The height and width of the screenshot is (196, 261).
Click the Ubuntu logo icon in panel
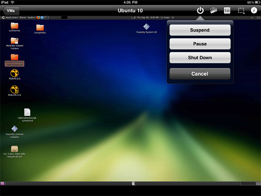click(x=3, y=18)
